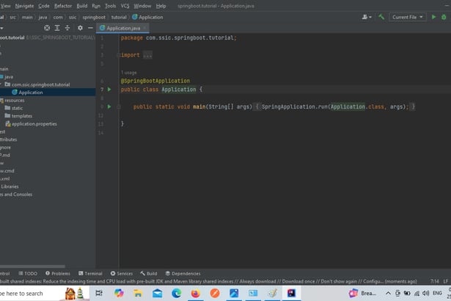Select the static folder in project tree
451x301 pixels.
(17, 108)
